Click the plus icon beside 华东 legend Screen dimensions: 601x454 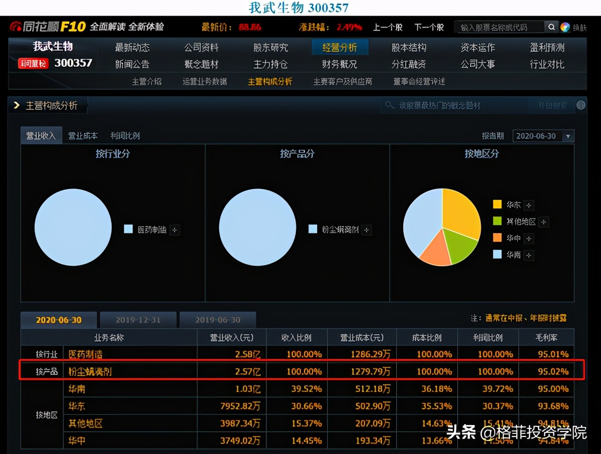[x=529, y=205]
